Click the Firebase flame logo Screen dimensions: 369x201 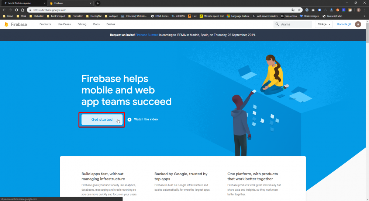pos(7,24)
